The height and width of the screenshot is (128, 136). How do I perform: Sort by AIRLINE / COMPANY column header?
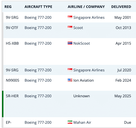click(x=86, y=7)
